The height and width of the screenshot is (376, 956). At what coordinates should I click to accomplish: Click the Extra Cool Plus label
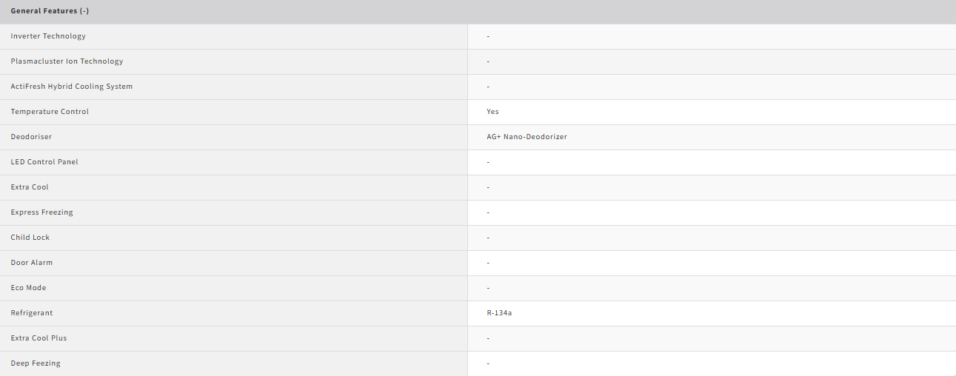coord(39,338)
